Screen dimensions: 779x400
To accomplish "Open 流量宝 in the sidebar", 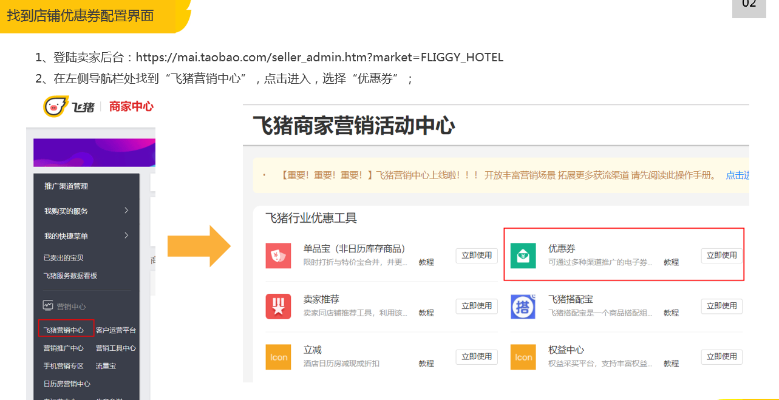I will (x=106, y=366).
